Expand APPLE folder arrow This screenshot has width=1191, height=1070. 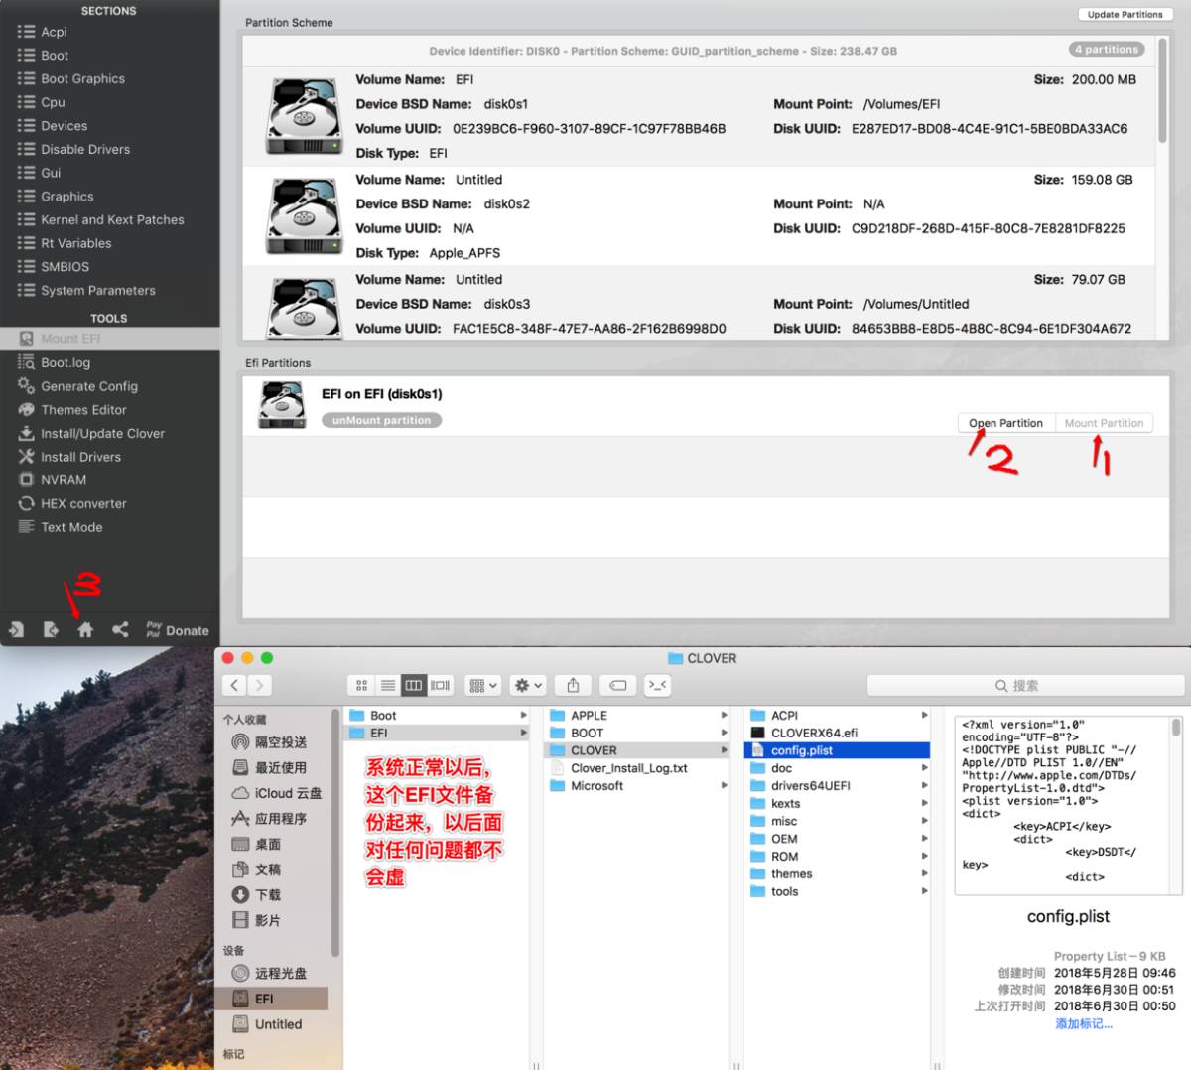[724, 715]
